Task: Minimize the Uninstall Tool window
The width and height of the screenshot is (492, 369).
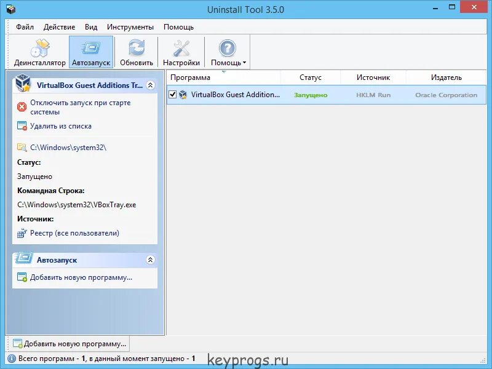Action: [435, 7]
